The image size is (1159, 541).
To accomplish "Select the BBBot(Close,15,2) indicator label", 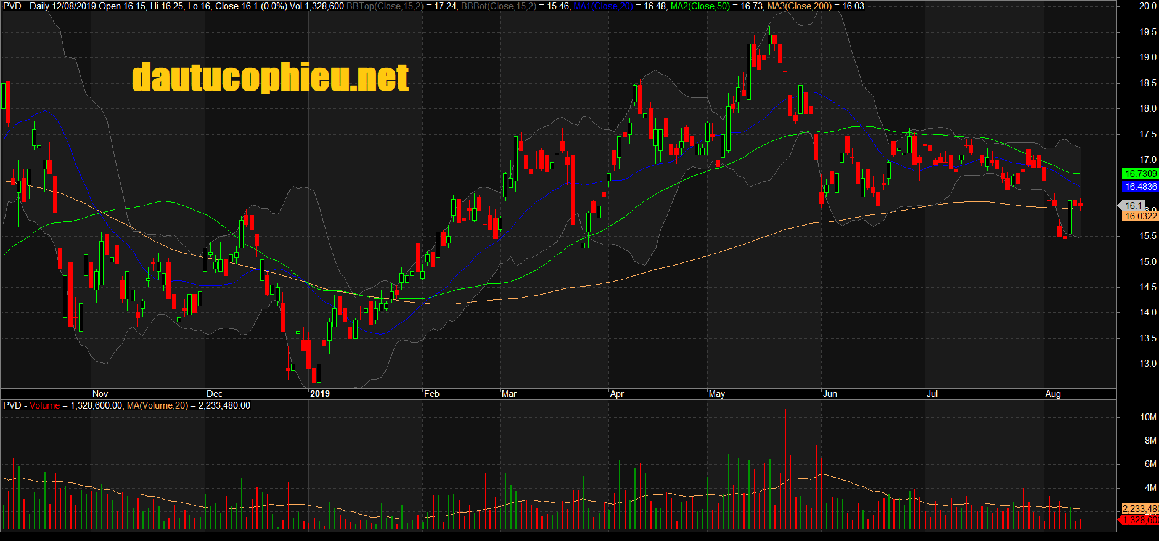I will pos(498,6).
